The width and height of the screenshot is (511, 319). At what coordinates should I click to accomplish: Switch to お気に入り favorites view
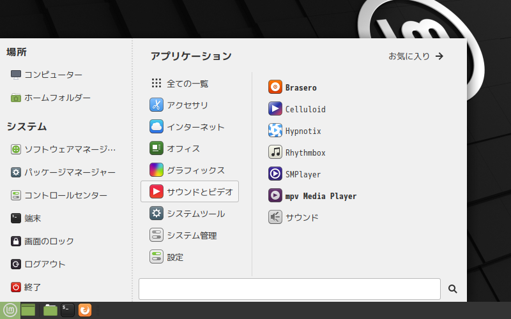pyautogui.click(x=416, y=56)
